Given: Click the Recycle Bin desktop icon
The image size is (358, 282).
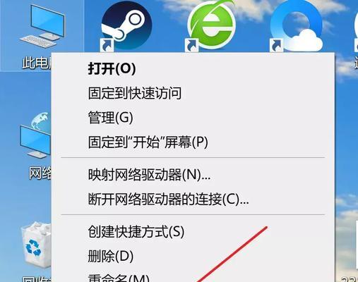Looking at the screenshot, I should click(x=36, y=245).
